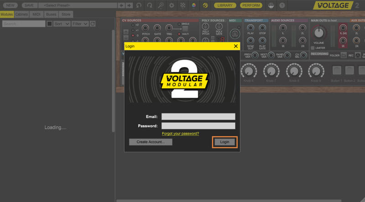Click the Login button in dialog
Image resolution: width=365 pixels, height=202 pixels.
(224, 142)
